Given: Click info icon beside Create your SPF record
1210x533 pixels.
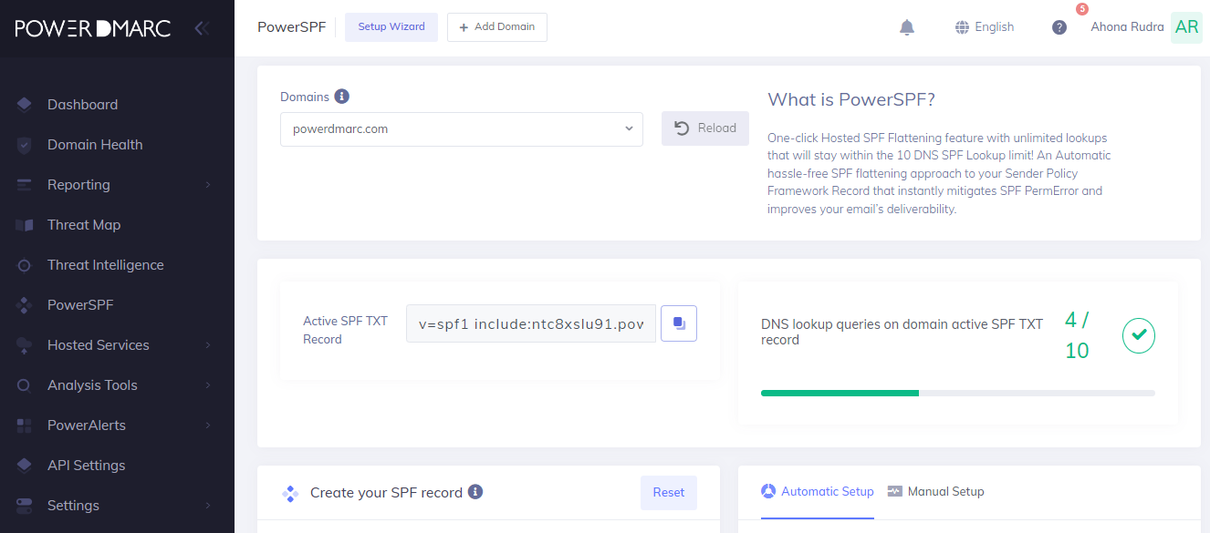Looking at the screenshot, I should [x=475, y=492].
